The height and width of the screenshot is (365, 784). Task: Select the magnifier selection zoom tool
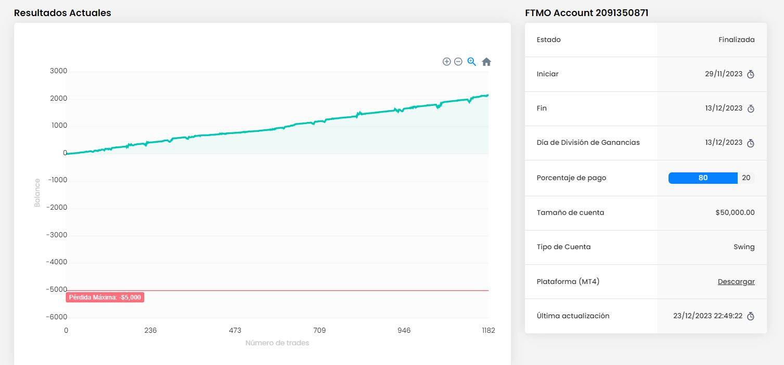pos(472,62)
